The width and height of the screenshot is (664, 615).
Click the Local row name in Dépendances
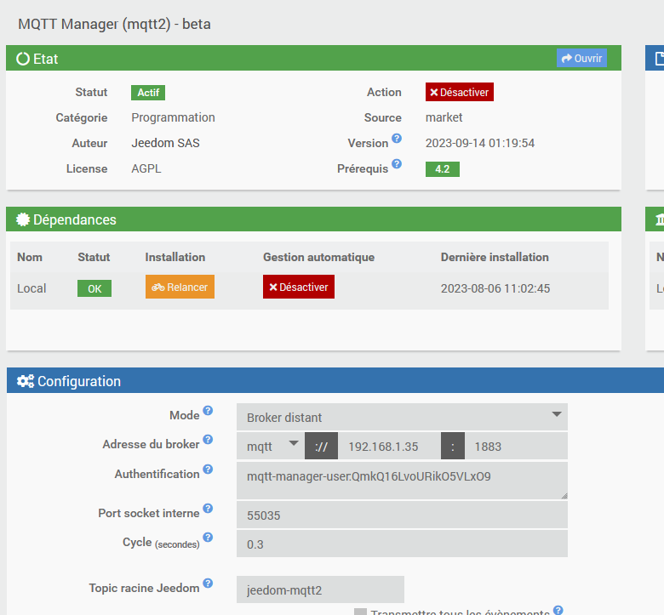(31, 288)
